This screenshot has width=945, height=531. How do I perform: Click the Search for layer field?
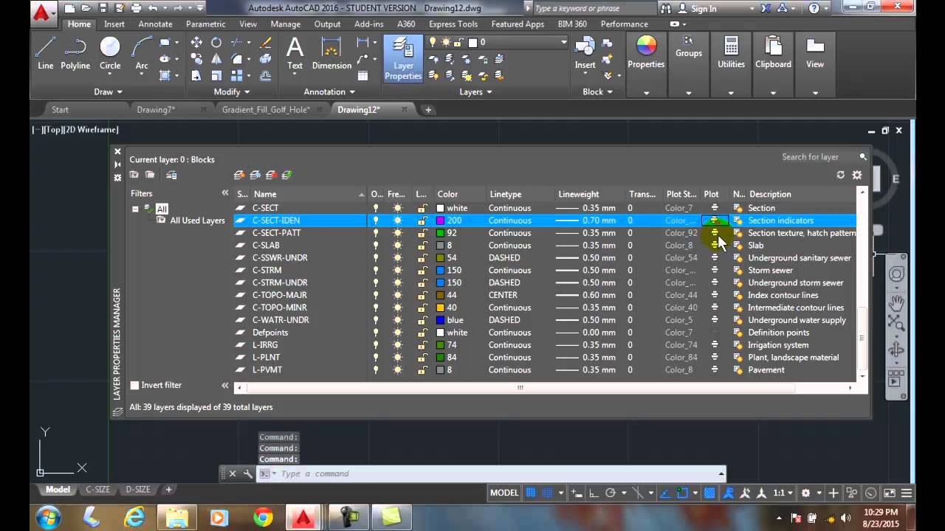818,156
